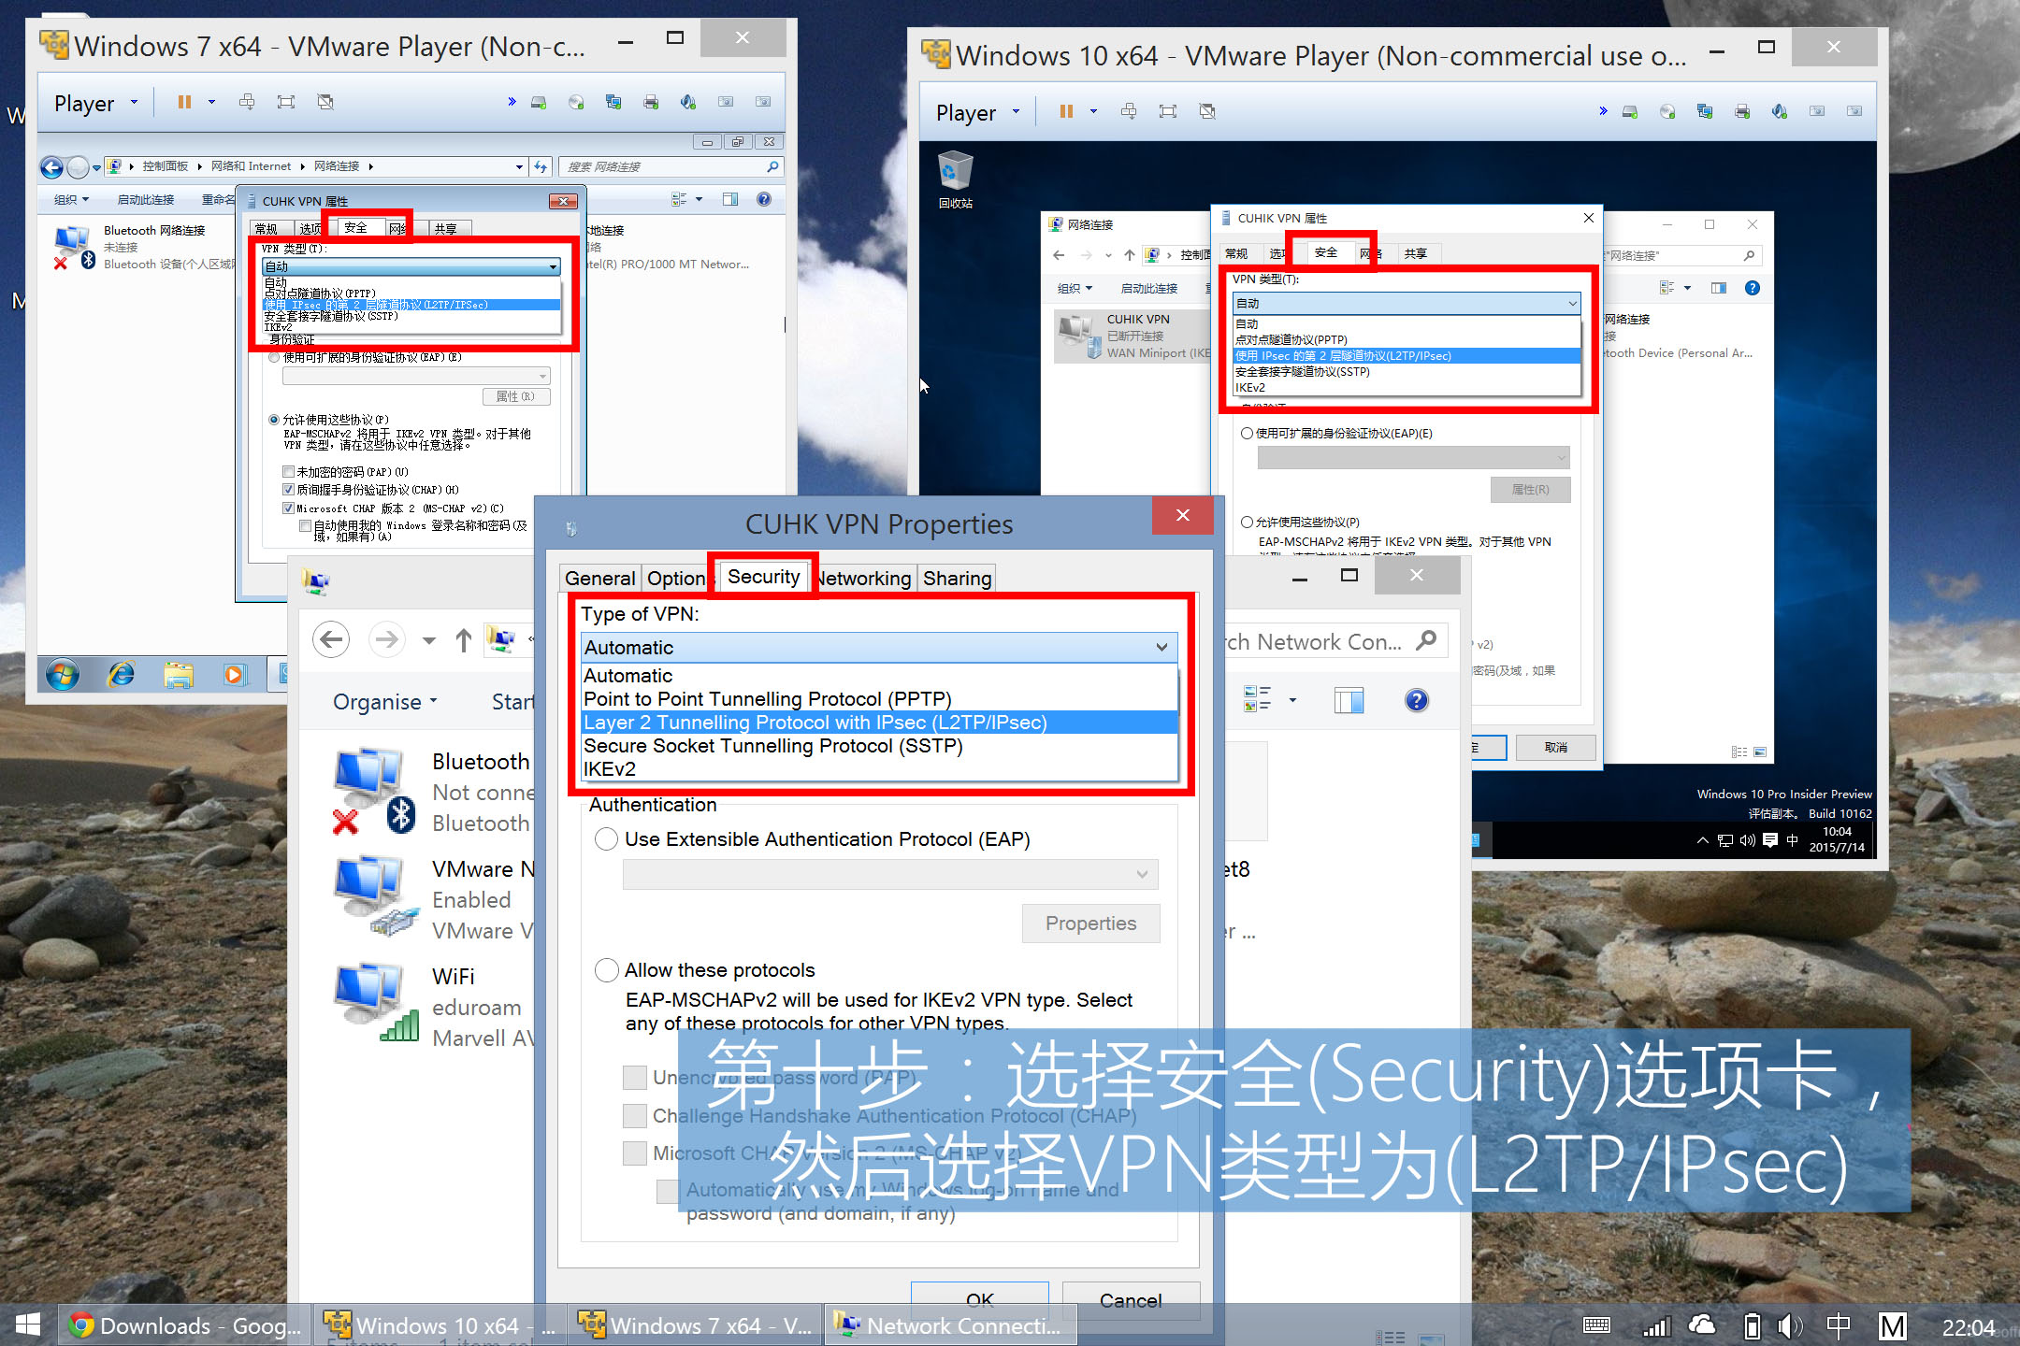Click 取消 button in Windows 10 dialog

click(1556, 747)
